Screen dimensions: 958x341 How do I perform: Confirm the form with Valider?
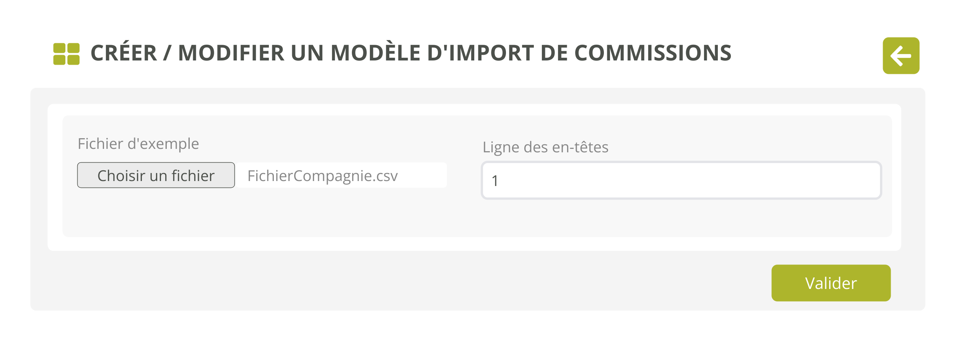[x=831, y=283]
